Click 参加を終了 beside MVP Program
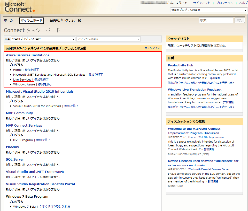The height and width of the screenshot is (211, 248). point(43,140)
